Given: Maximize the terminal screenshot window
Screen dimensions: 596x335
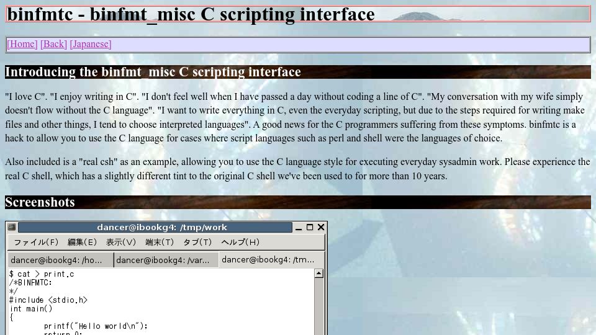Looking at the screenshot, I should click(x=310, y=227).
